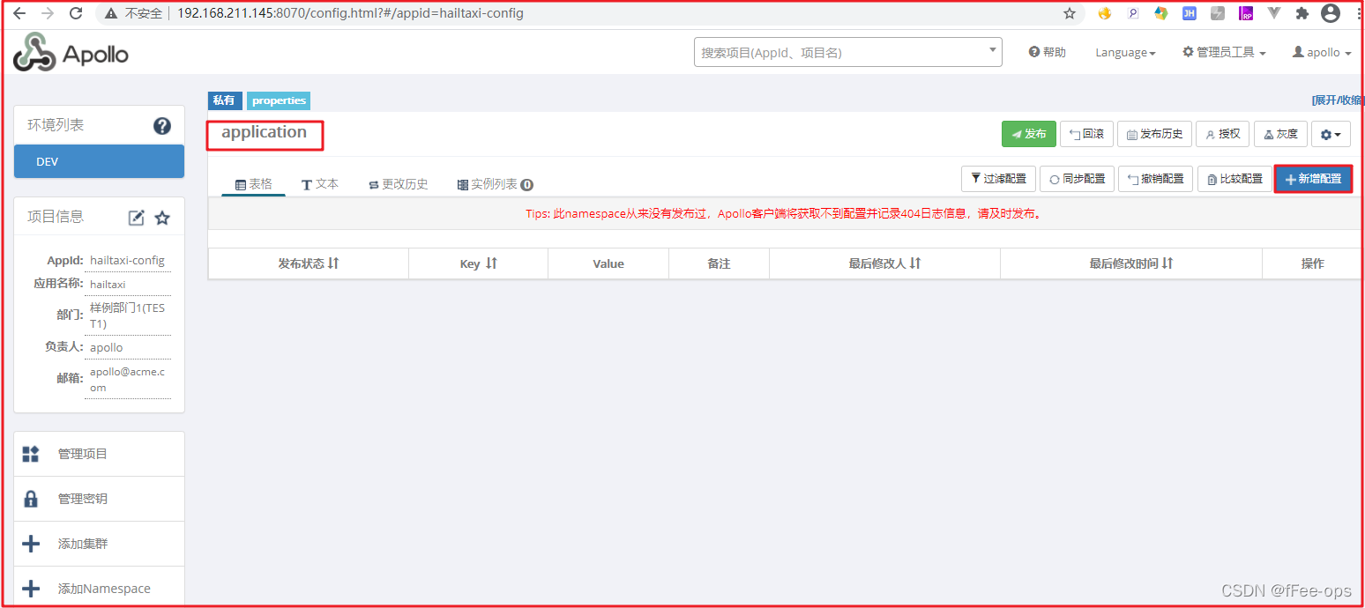Click the 部门 value 样例部门1(TEST1)
Image resolution: width=1365 pixels, height=608 pixels.
(127, 316)
